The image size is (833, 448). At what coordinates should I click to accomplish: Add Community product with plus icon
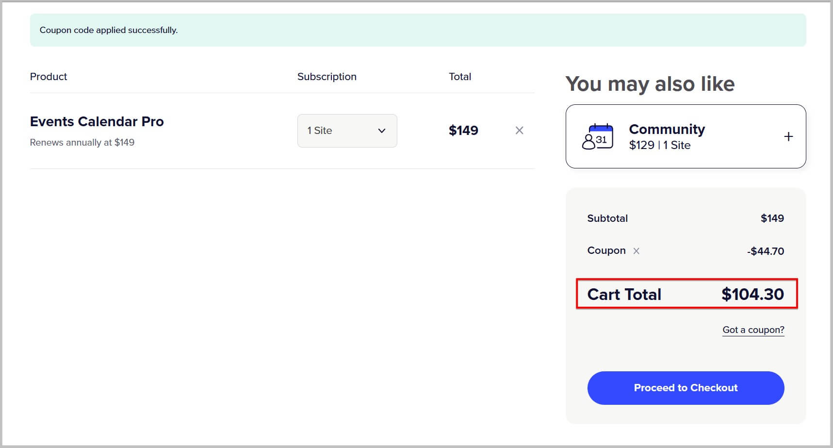pos(788,137)
